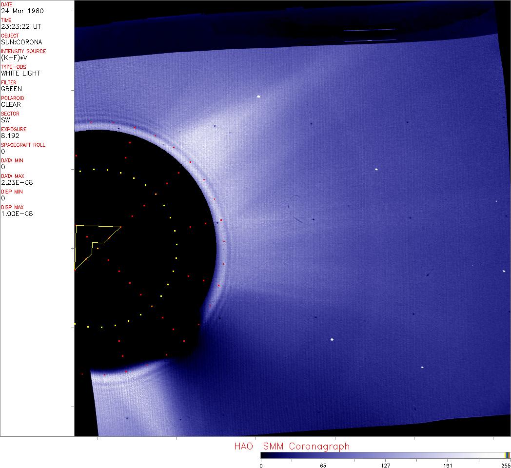Click the 'SPACECRAFT ROLL' red label
This screenshot has height=468, width=511.
(23, 145)
